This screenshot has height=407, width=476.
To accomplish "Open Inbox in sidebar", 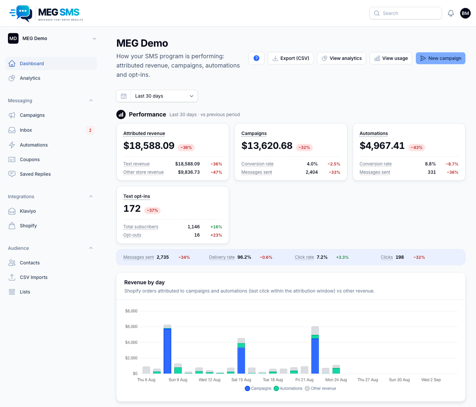I will pyautogui.click(x=51, y=130).
